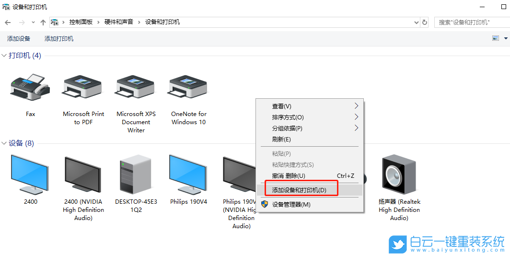The height and width of the screenshot is (256, 510).
Task: Click the window title bar icon
Action: [x=6, y=7]
